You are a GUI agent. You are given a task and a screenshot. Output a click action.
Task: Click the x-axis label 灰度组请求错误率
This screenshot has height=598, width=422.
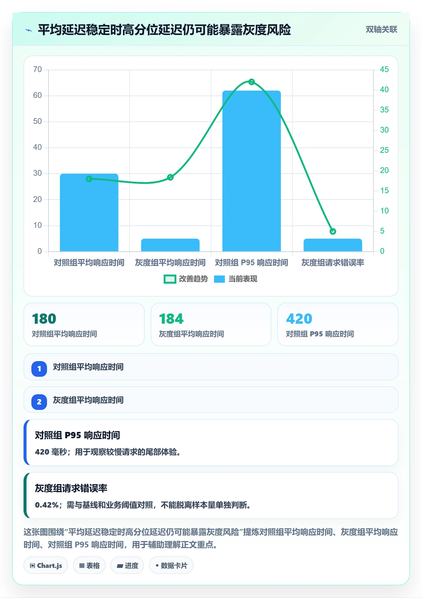point(333,263)
